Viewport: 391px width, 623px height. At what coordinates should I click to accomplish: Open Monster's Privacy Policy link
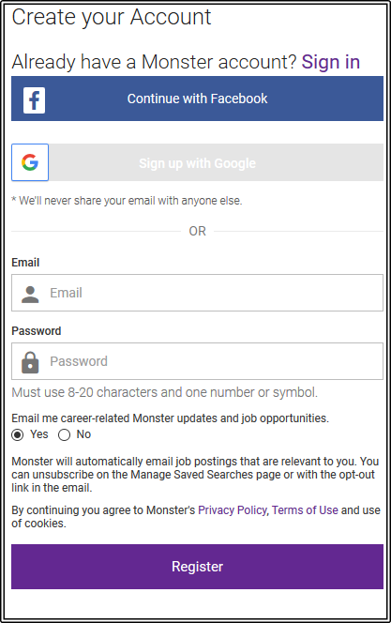tap(233, 510)
